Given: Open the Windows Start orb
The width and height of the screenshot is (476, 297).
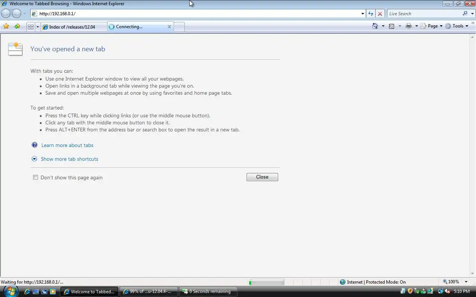Looking at the screenshot, I should pyautogui.click(x=10, y=291).
